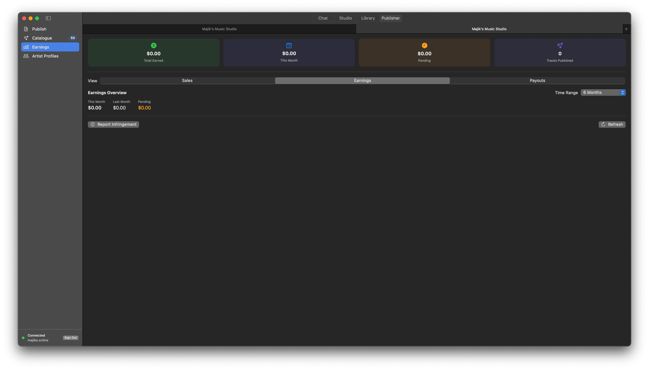Click the This Month value in Earnings Overview
The image size is (649, 370).
coord(95,108)
